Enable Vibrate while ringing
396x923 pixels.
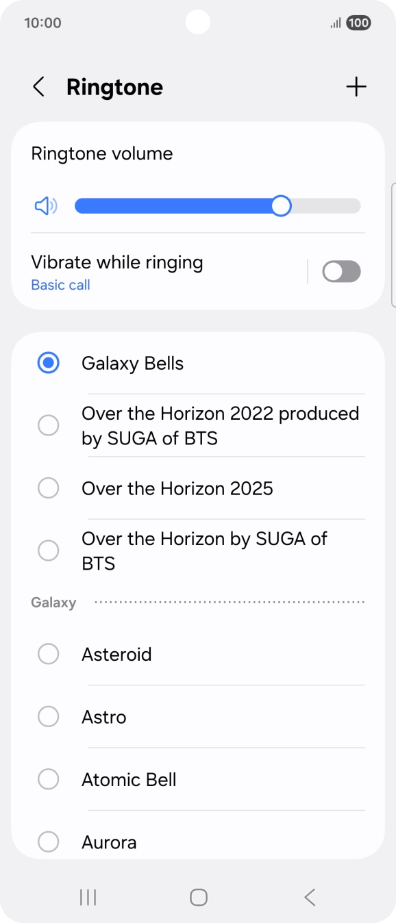(341, 272)
